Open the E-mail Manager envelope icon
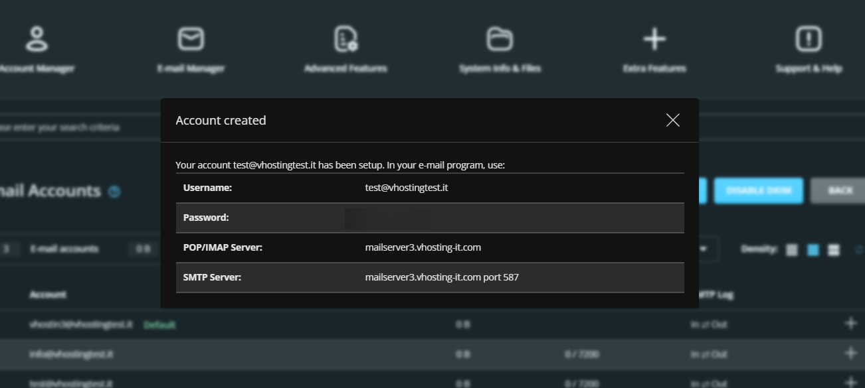The image size is (865, 388). pos(191,39)
